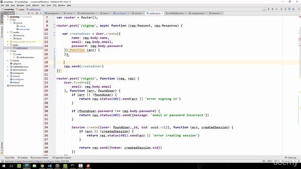Open the Help menu

tap(69, 5)
